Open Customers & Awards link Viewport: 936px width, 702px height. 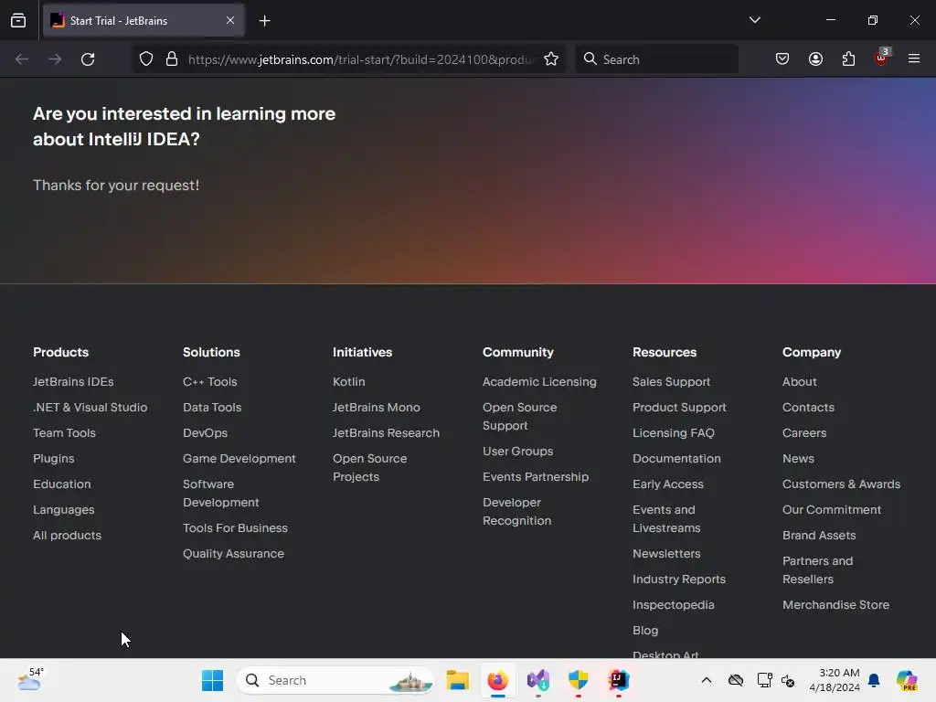pyautogui.click(x=842, y=484)
